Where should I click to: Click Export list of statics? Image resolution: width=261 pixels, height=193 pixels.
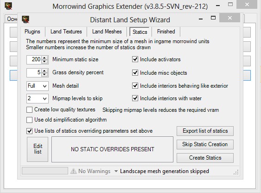click(x=205, y=131)
